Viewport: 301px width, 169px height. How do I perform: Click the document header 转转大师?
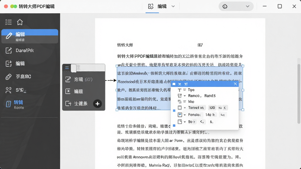pos(125,45)
